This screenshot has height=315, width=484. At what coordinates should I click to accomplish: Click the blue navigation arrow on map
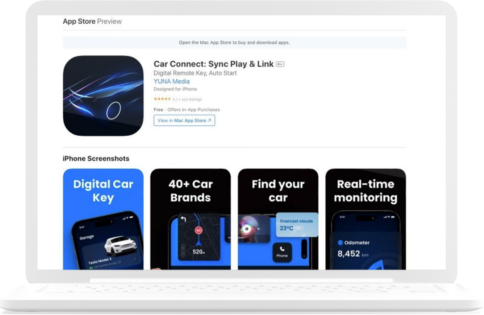point(199,243)
